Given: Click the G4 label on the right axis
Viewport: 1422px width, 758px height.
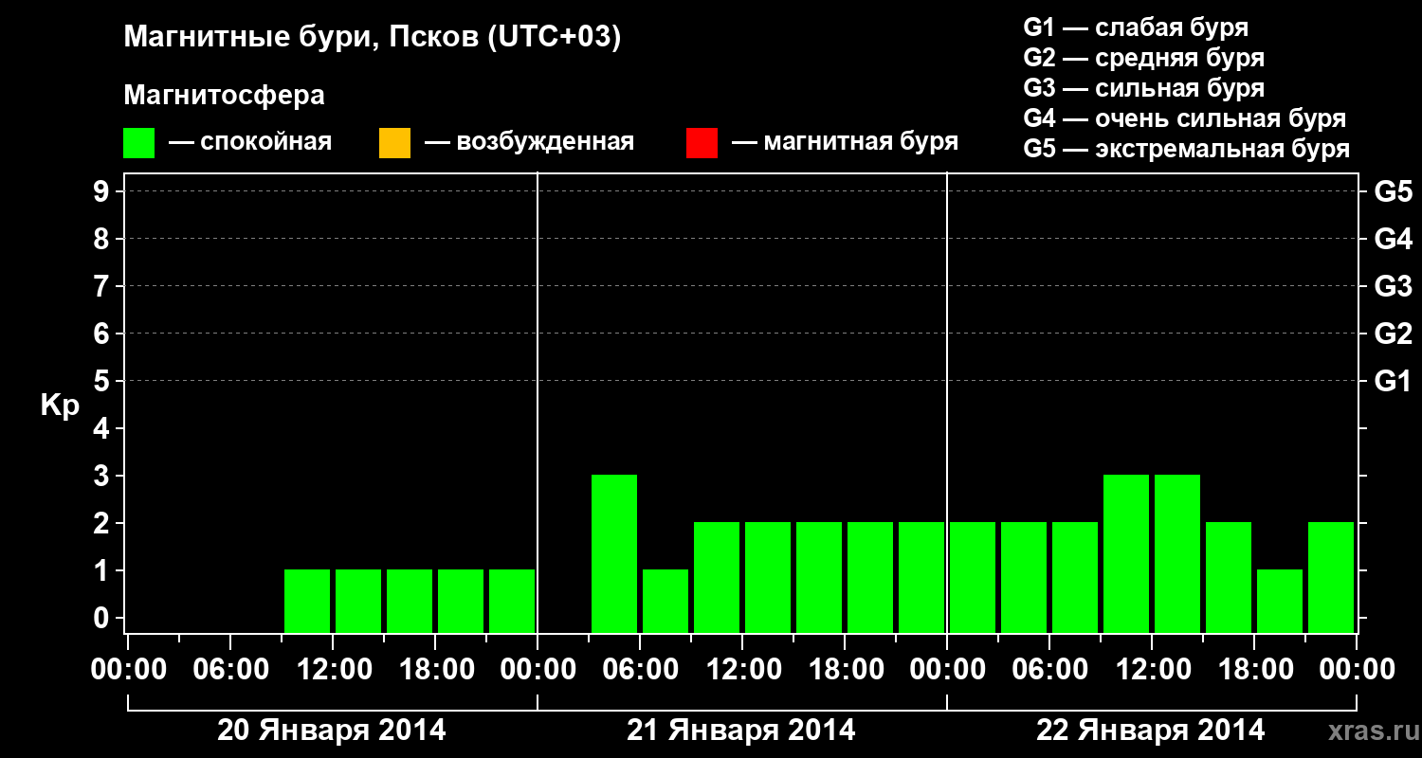Looking at the screenshot, I should [1393, 239].
